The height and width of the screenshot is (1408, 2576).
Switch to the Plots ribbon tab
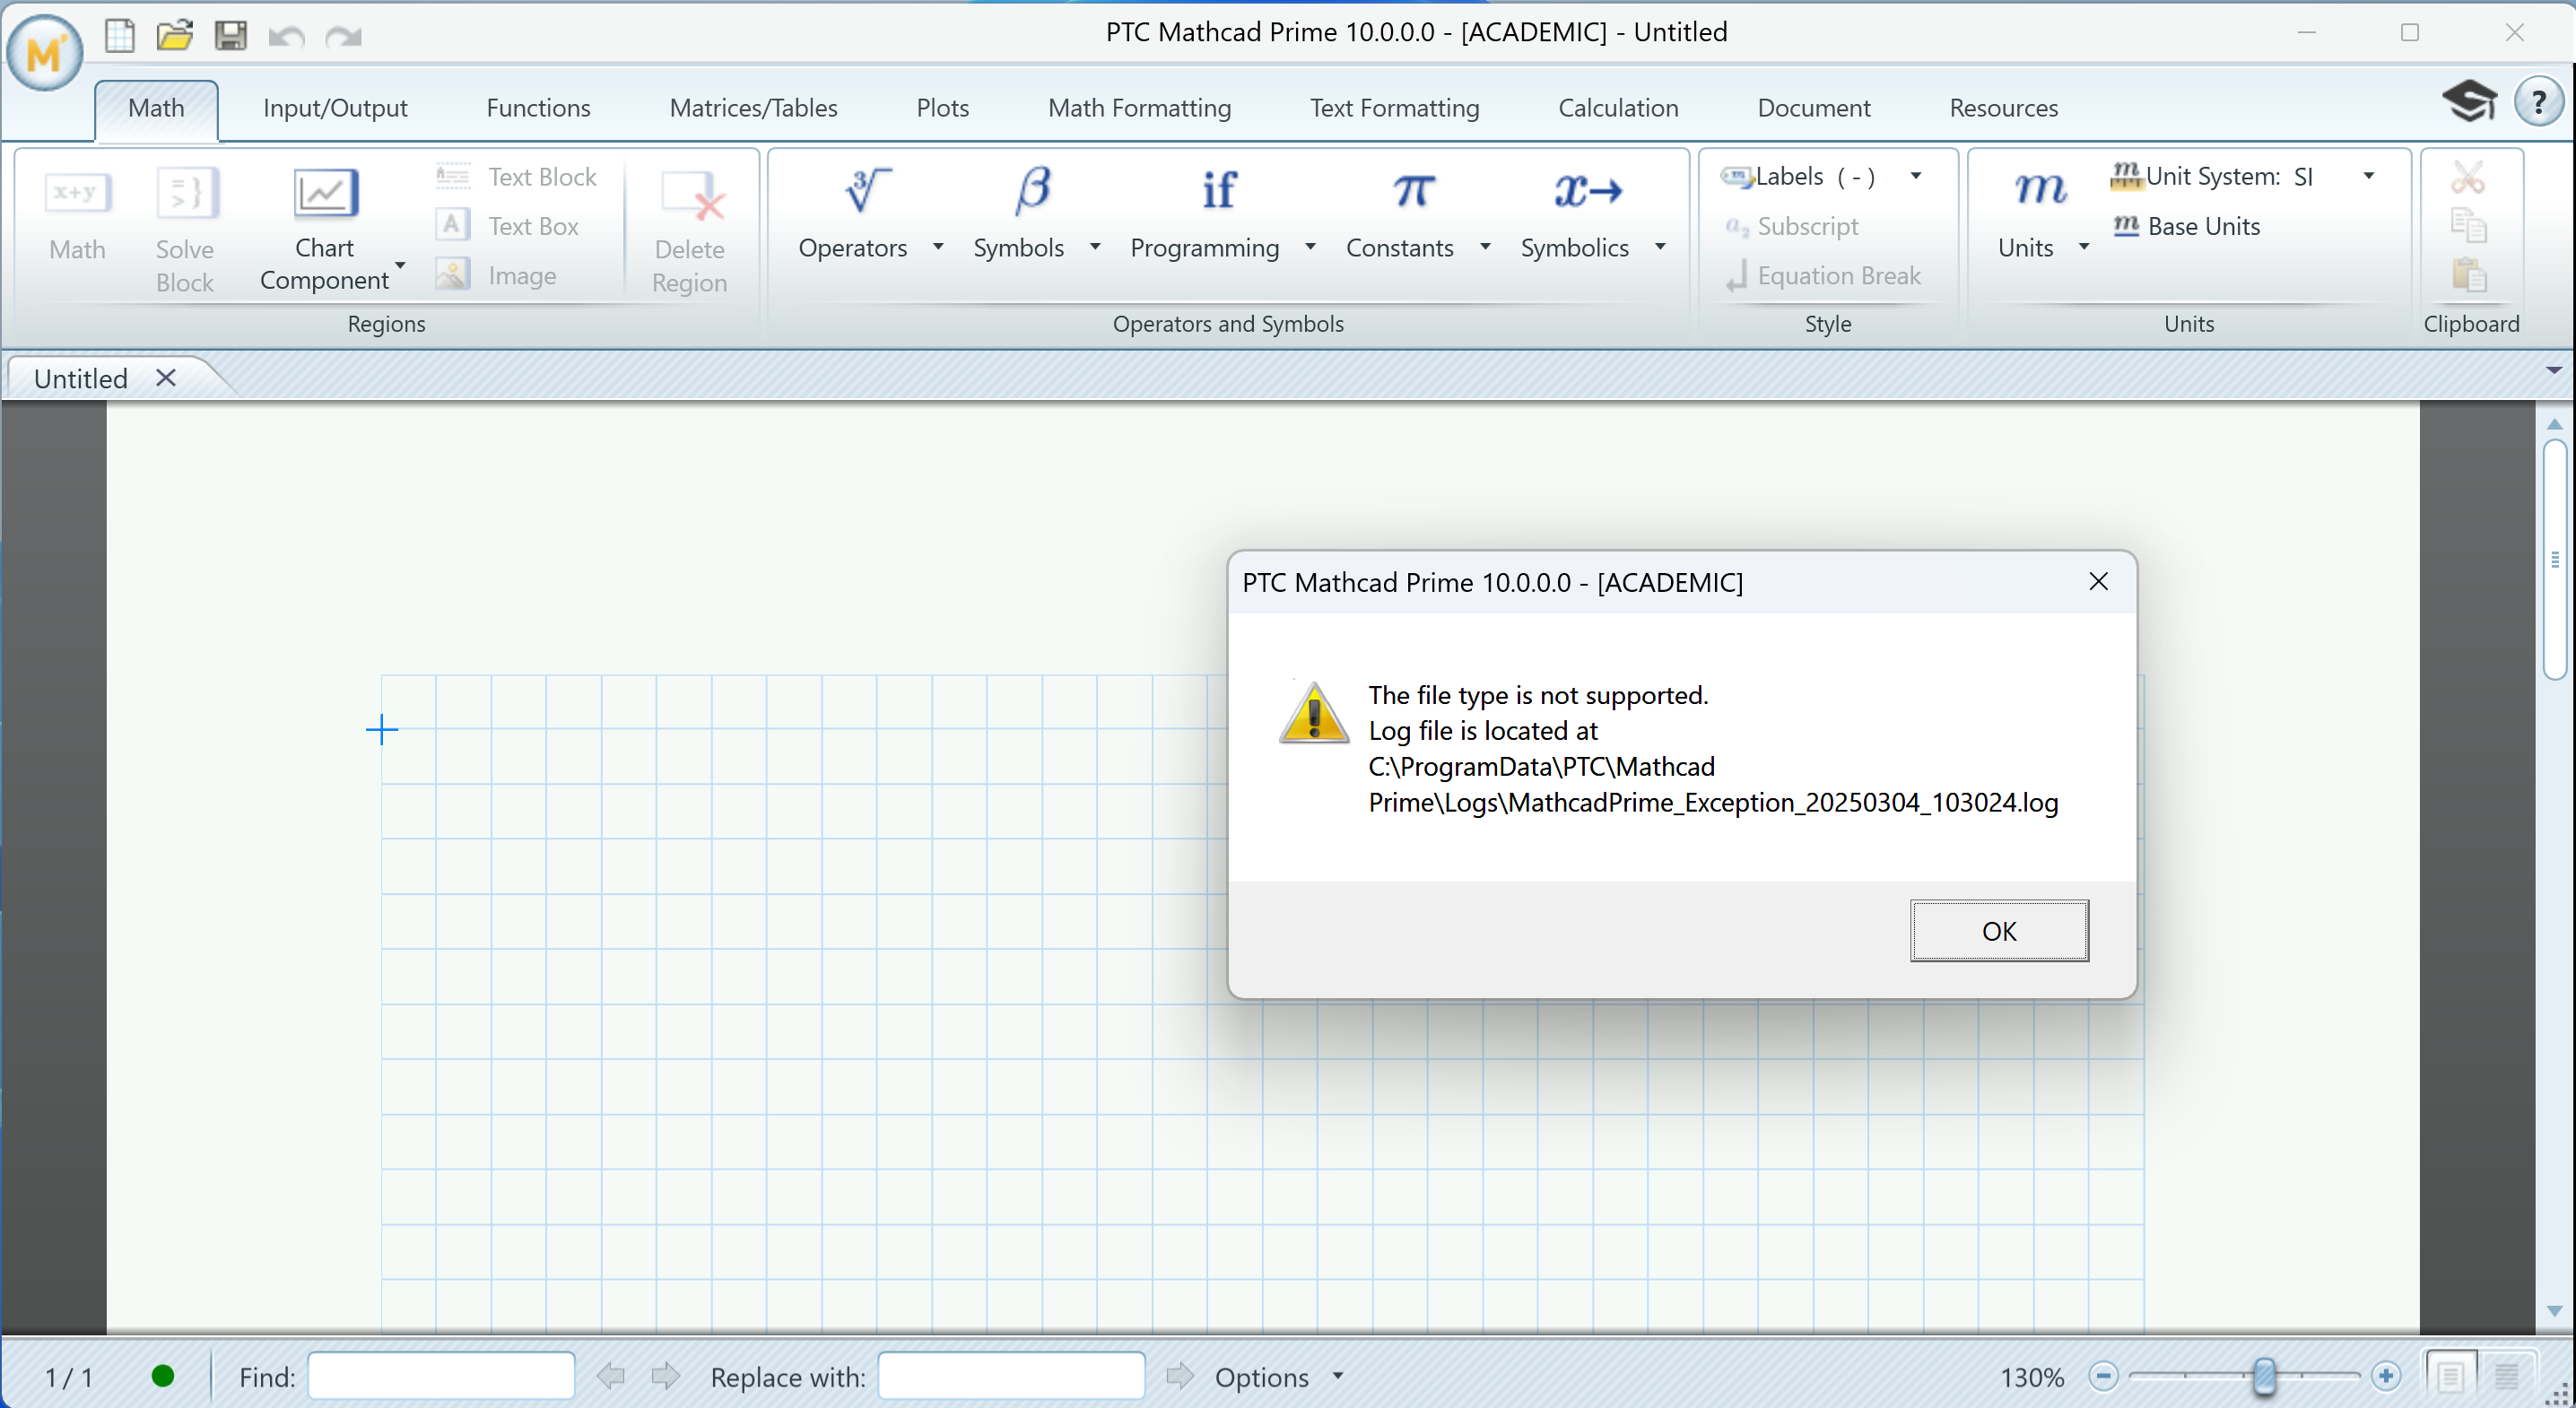942,108
